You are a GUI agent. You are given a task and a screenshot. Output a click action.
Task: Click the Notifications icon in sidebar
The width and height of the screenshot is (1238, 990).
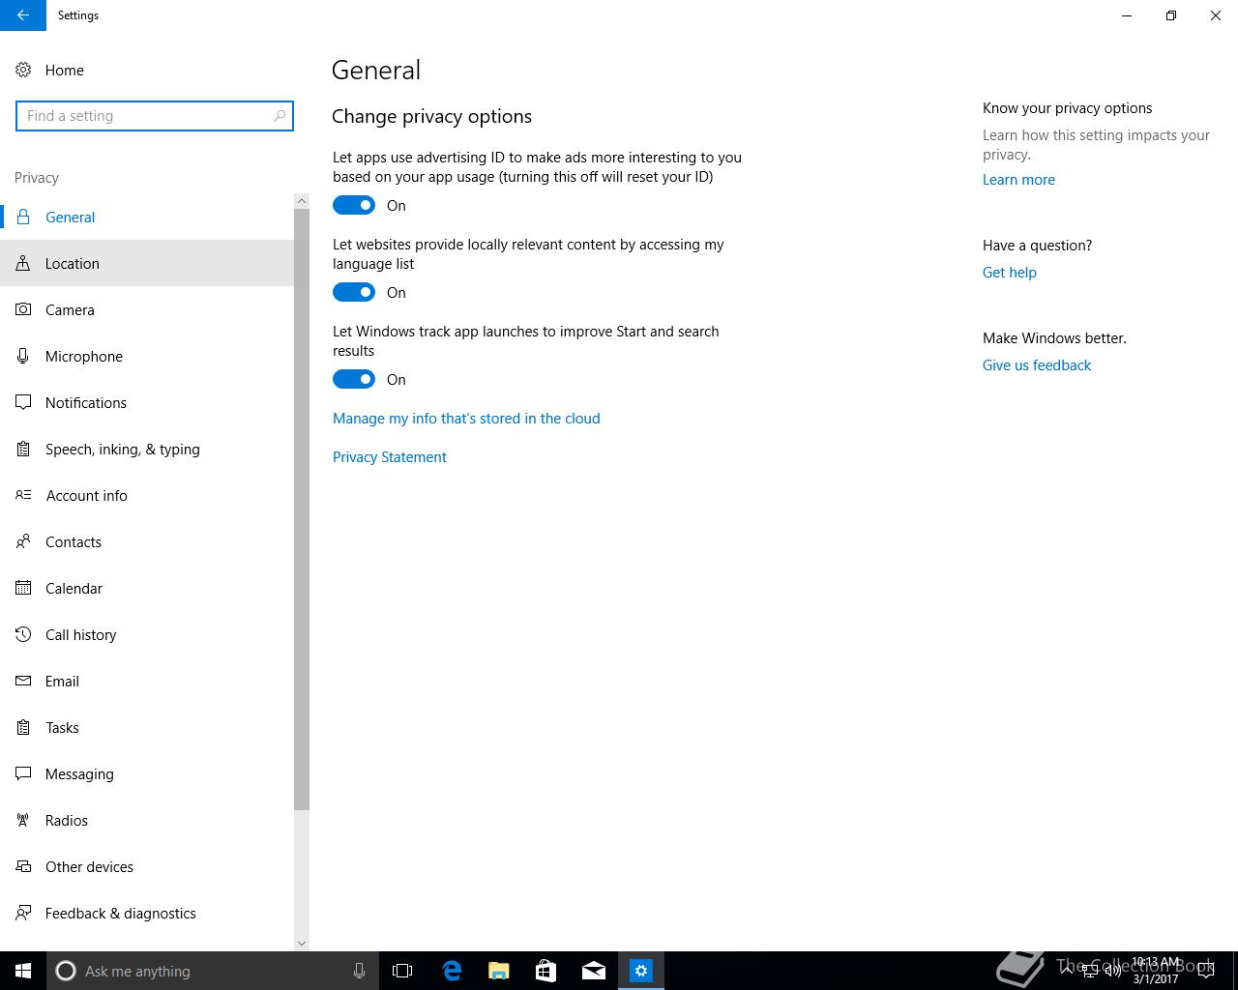coord(23,402)
